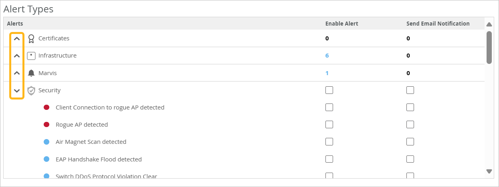Enable alert for Rogue AP detected
The width and height of the screenshot is (499, 187).
(329, 125)
